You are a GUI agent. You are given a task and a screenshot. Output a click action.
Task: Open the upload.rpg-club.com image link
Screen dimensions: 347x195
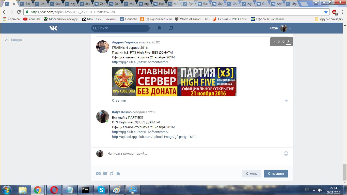click(154, 137)
